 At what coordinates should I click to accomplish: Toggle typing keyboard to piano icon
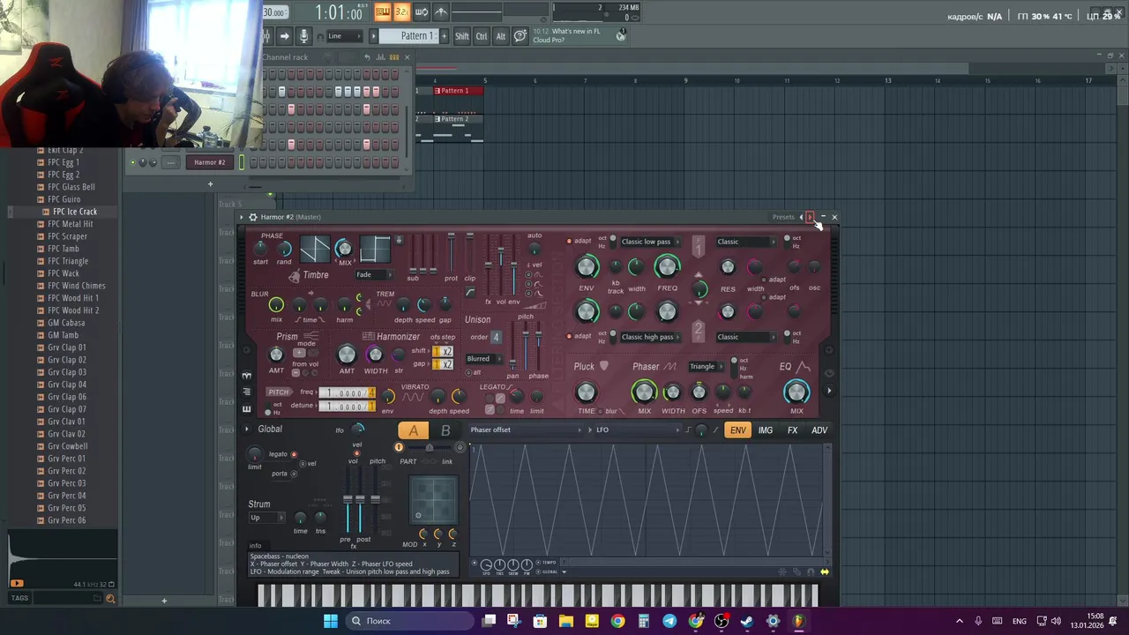383,11
